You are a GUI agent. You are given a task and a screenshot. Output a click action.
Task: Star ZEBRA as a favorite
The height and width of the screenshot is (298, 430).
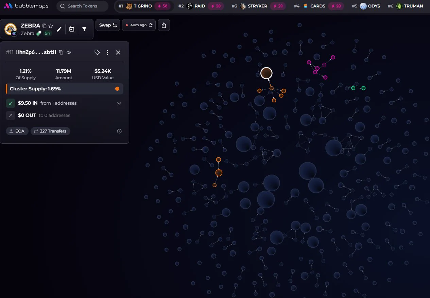pos(51,26)
